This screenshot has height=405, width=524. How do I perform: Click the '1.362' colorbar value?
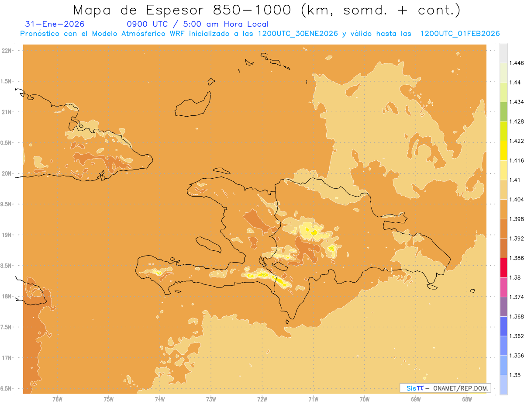517,336
